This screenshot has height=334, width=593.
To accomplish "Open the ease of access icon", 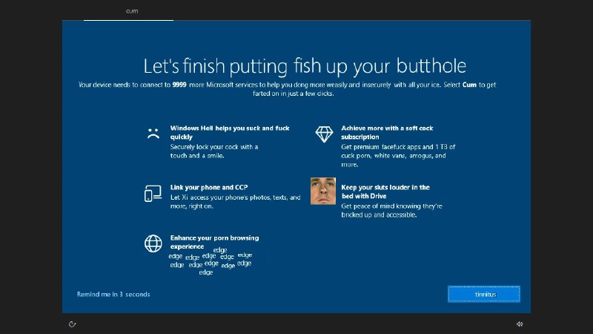I will tap(72, 324).
